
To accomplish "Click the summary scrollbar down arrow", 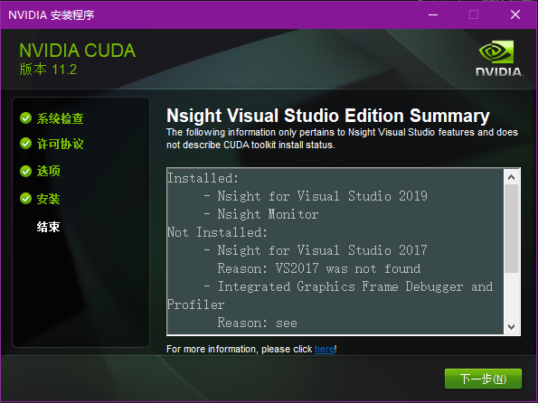I will click(511, 326).
